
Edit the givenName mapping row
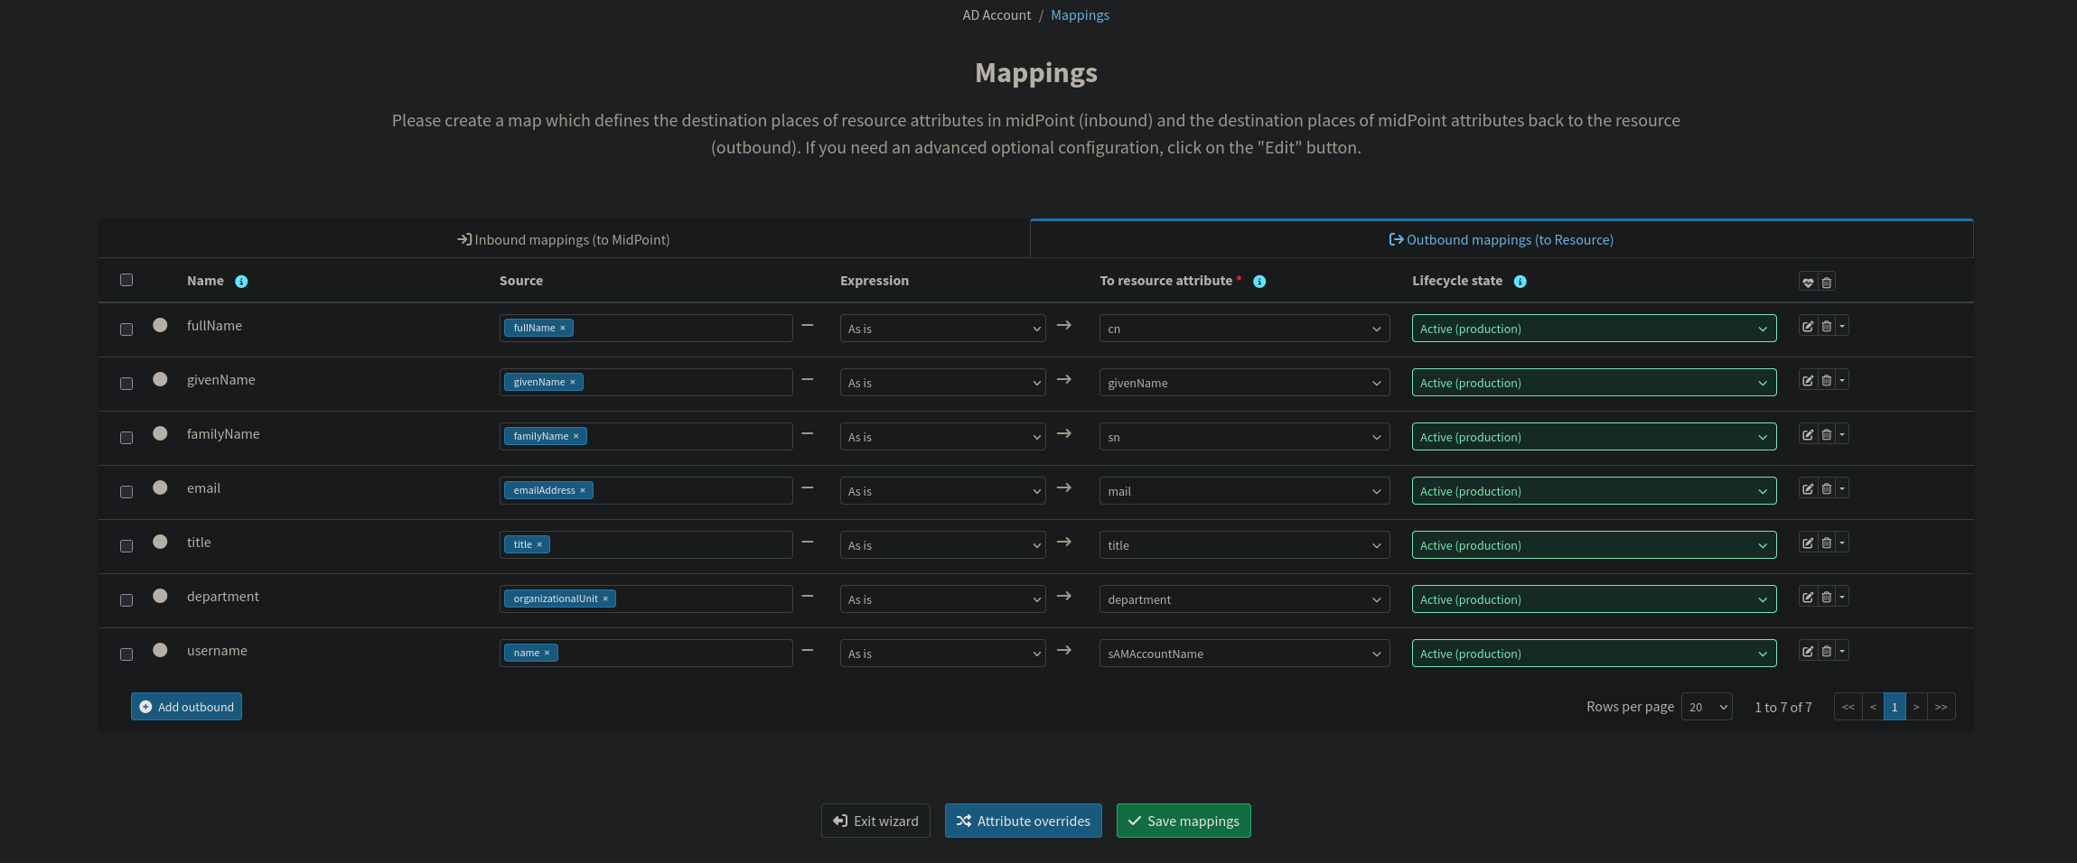(x=1808, y=381)
